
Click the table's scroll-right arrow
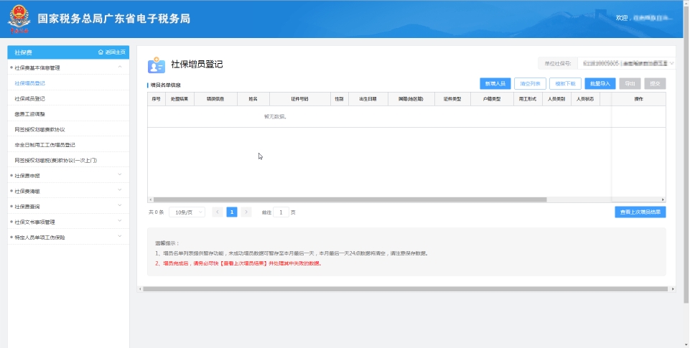pos(663,199)
